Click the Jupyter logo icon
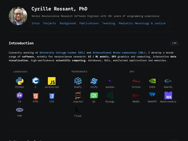This screenshot has width=188, height=141. (78, 95)
